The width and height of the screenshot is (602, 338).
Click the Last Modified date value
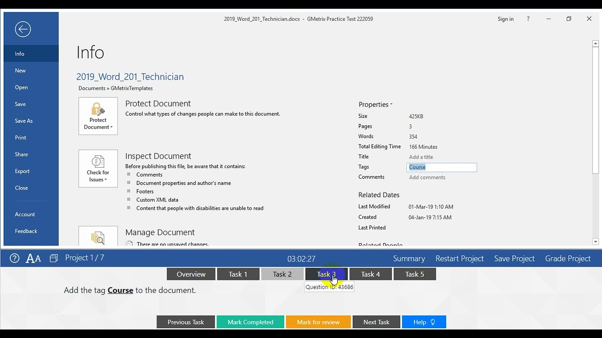(x=431, y=207)
